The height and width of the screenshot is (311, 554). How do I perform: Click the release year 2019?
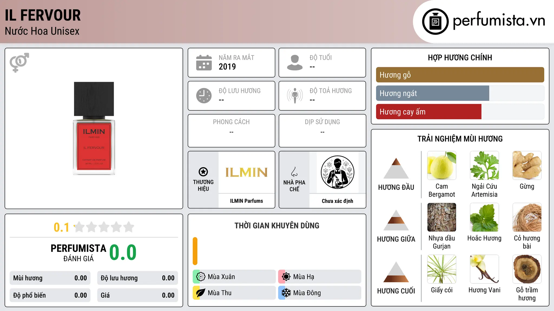[x=227, y=67]
